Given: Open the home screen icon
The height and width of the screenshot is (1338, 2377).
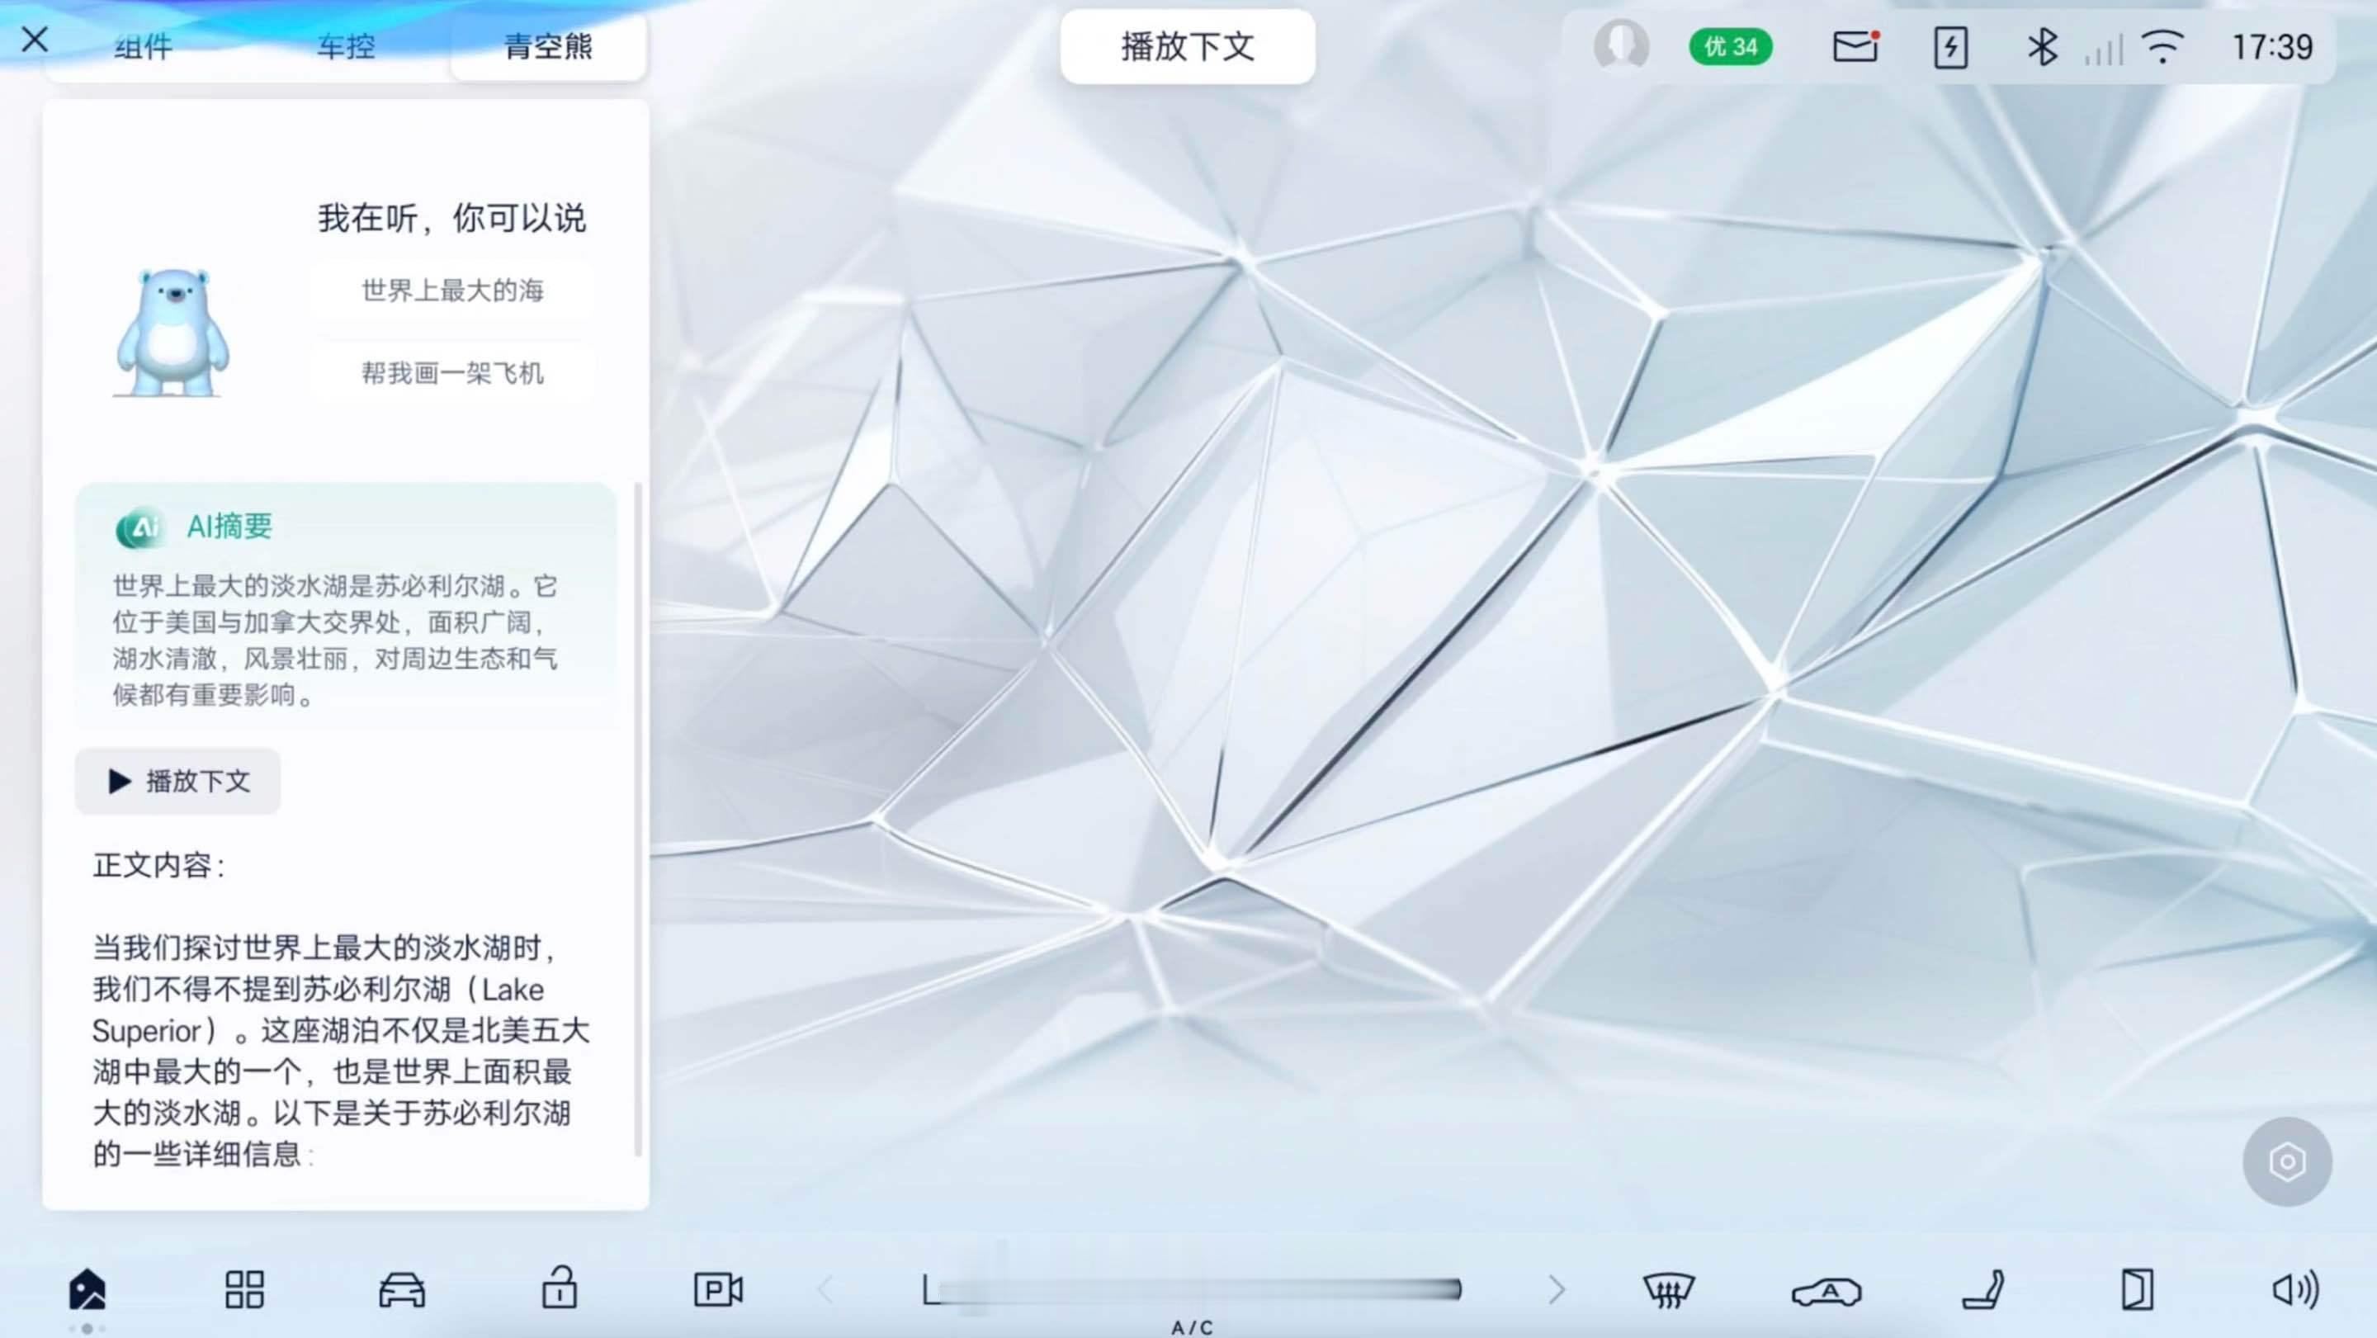Looking at the screenshot, I should [87, 1289].
